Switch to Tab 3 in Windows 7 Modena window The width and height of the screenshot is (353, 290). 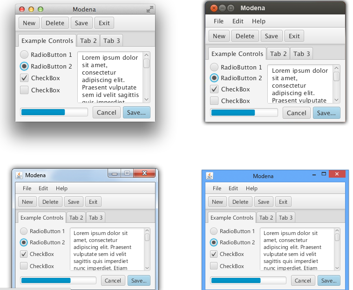click(x=95, y=217)
